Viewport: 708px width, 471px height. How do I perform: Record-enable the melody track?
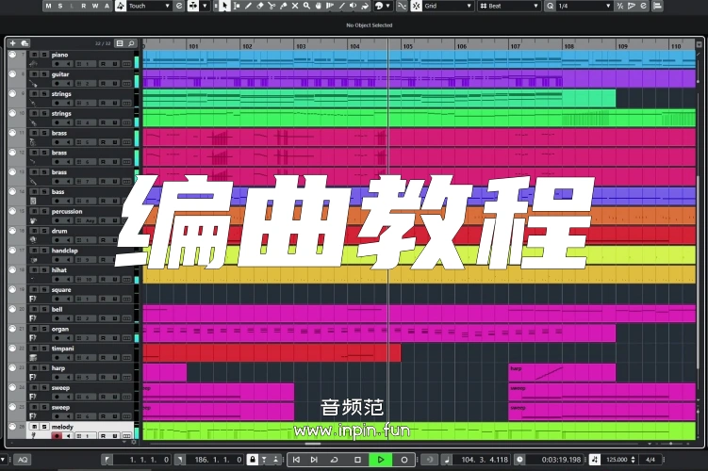pos(57,436)
